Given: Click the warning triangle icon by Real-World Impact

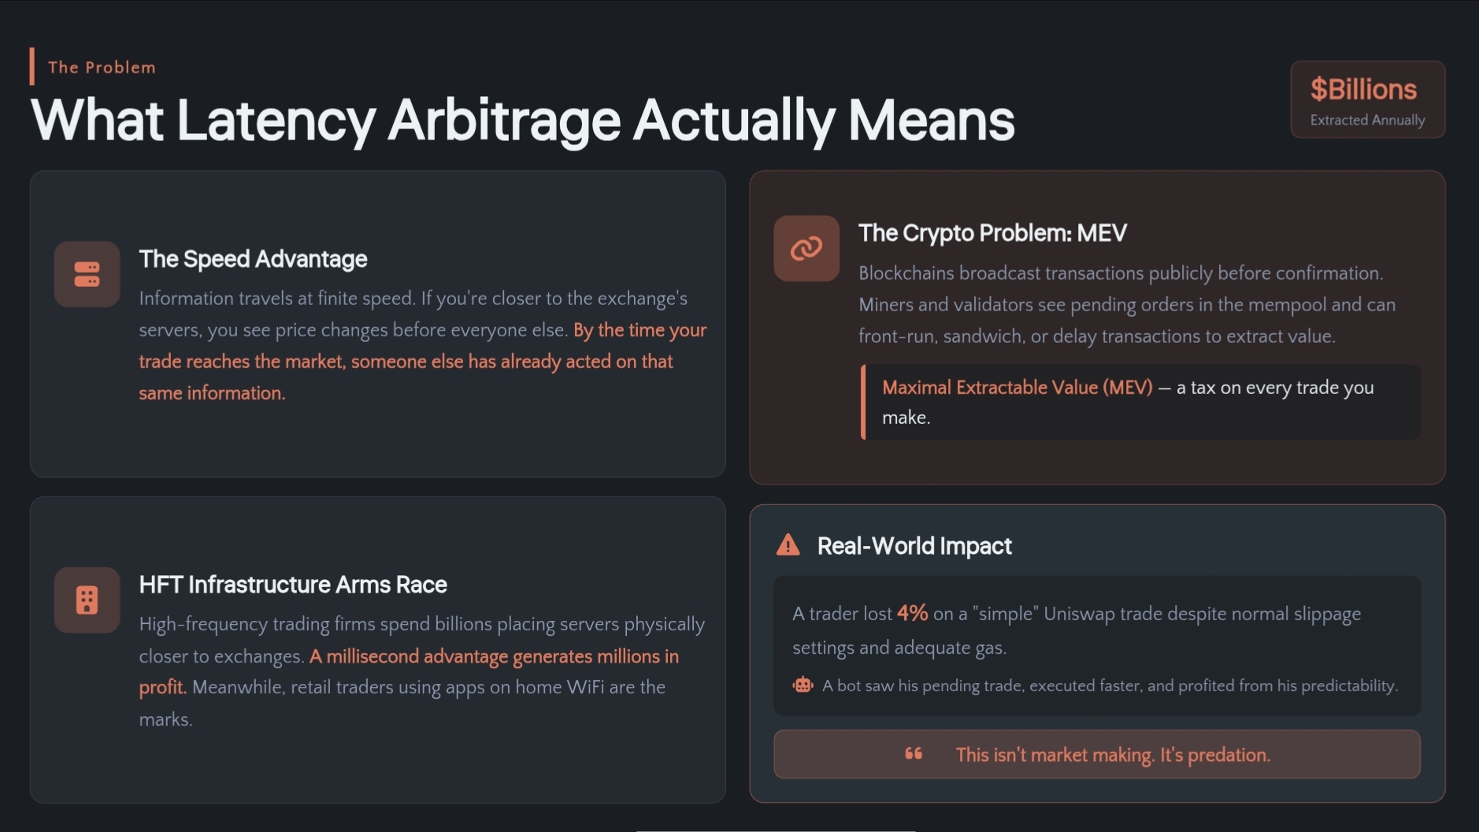Looking at the screenshot, I should (788, 545).
